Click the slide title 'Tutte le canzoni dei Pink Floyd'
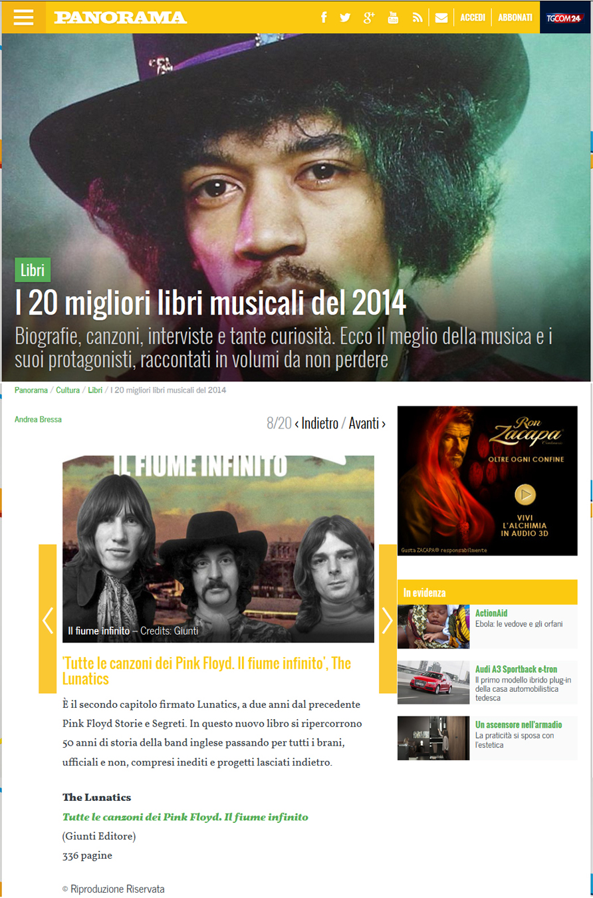593x898 pixels. pos(207,671)
